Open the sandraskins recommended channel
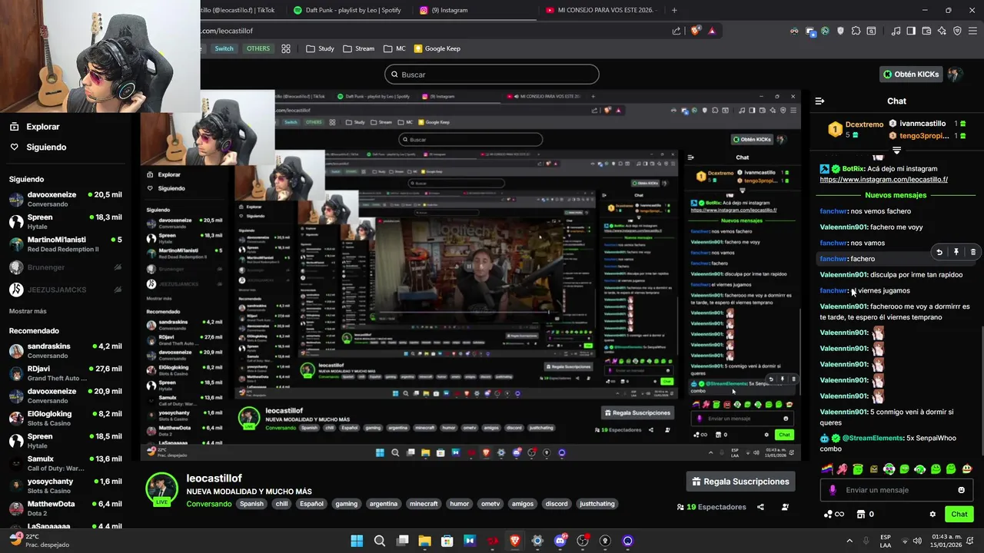This screenshot has width=984, height=553. (65, 350)
